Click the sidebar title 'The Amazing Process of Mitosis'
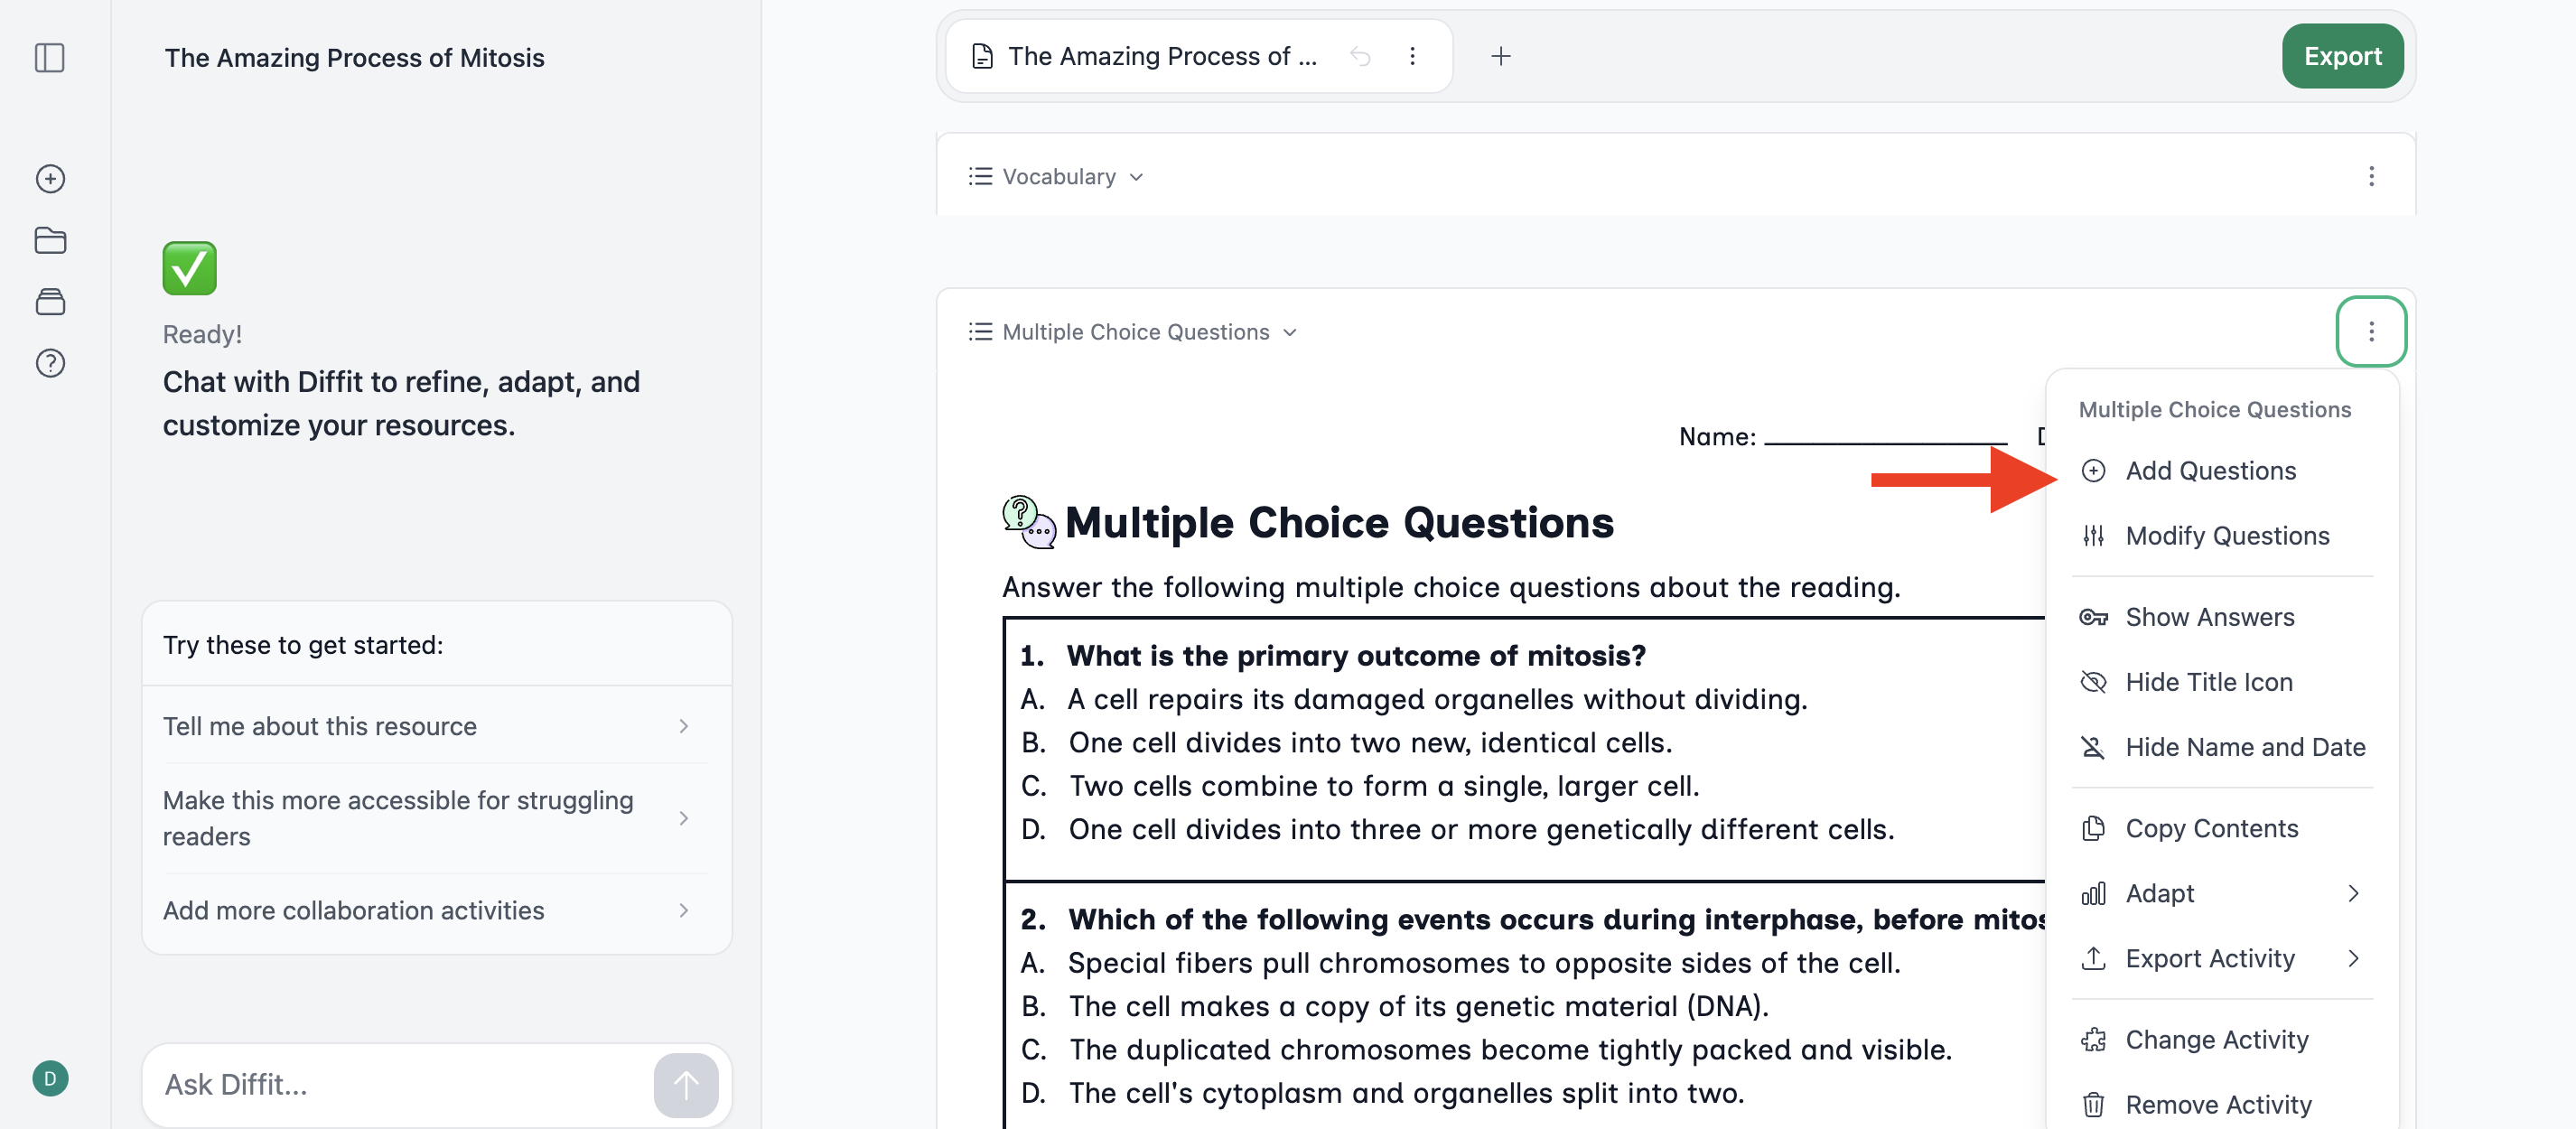 (354, 58)
